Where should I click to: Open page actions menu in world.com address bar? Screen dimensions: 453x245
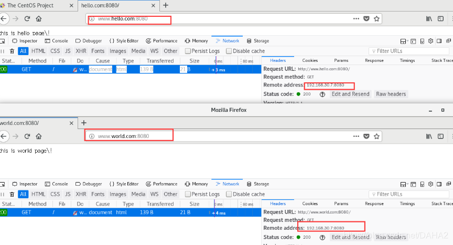tap(356, 136)
